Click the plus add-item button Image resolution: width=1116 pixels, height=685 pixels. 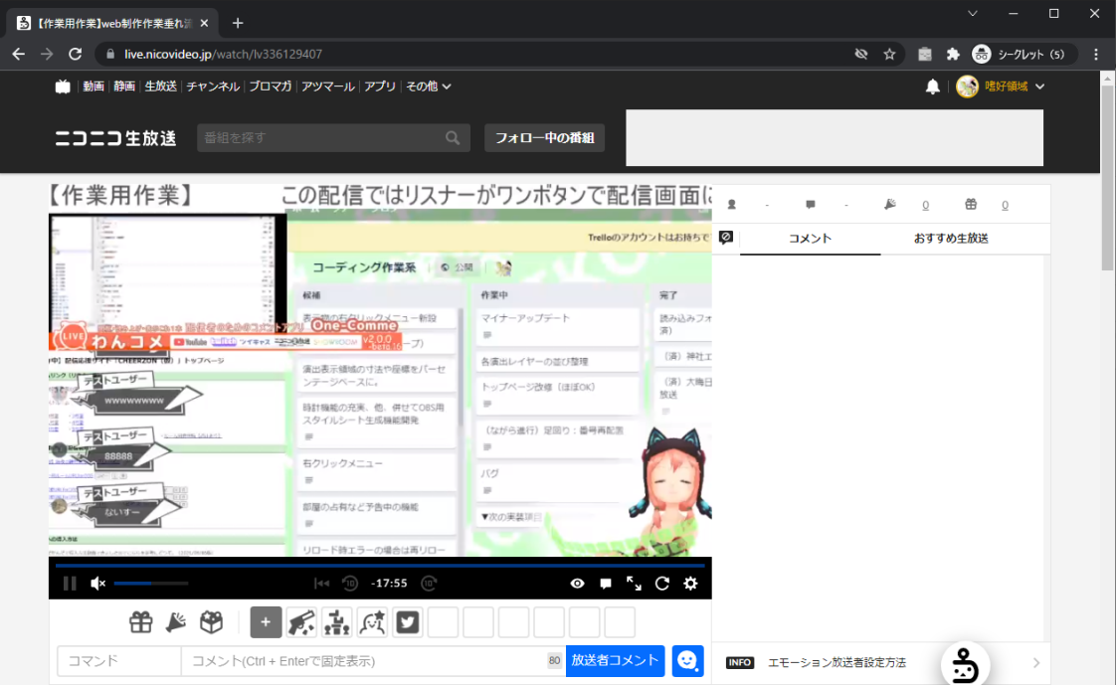(266, 622)
